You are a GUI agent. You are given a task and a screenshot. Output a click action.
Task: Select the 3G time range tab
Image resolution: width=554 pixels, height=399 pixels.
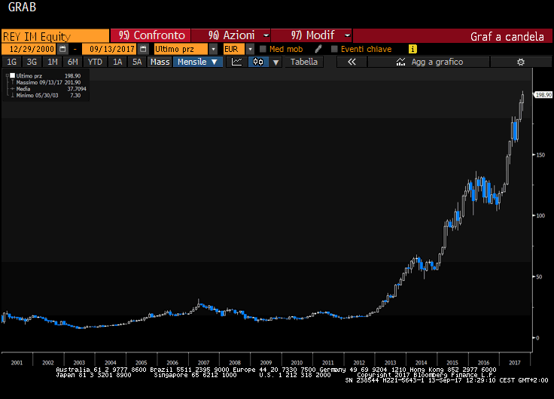tap(32, 62)
